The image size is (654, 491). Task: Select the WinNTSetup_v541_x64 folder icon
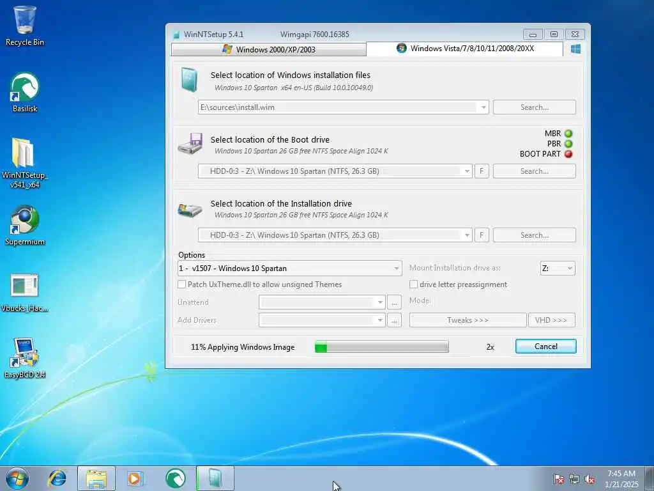(x=25, y=162)
